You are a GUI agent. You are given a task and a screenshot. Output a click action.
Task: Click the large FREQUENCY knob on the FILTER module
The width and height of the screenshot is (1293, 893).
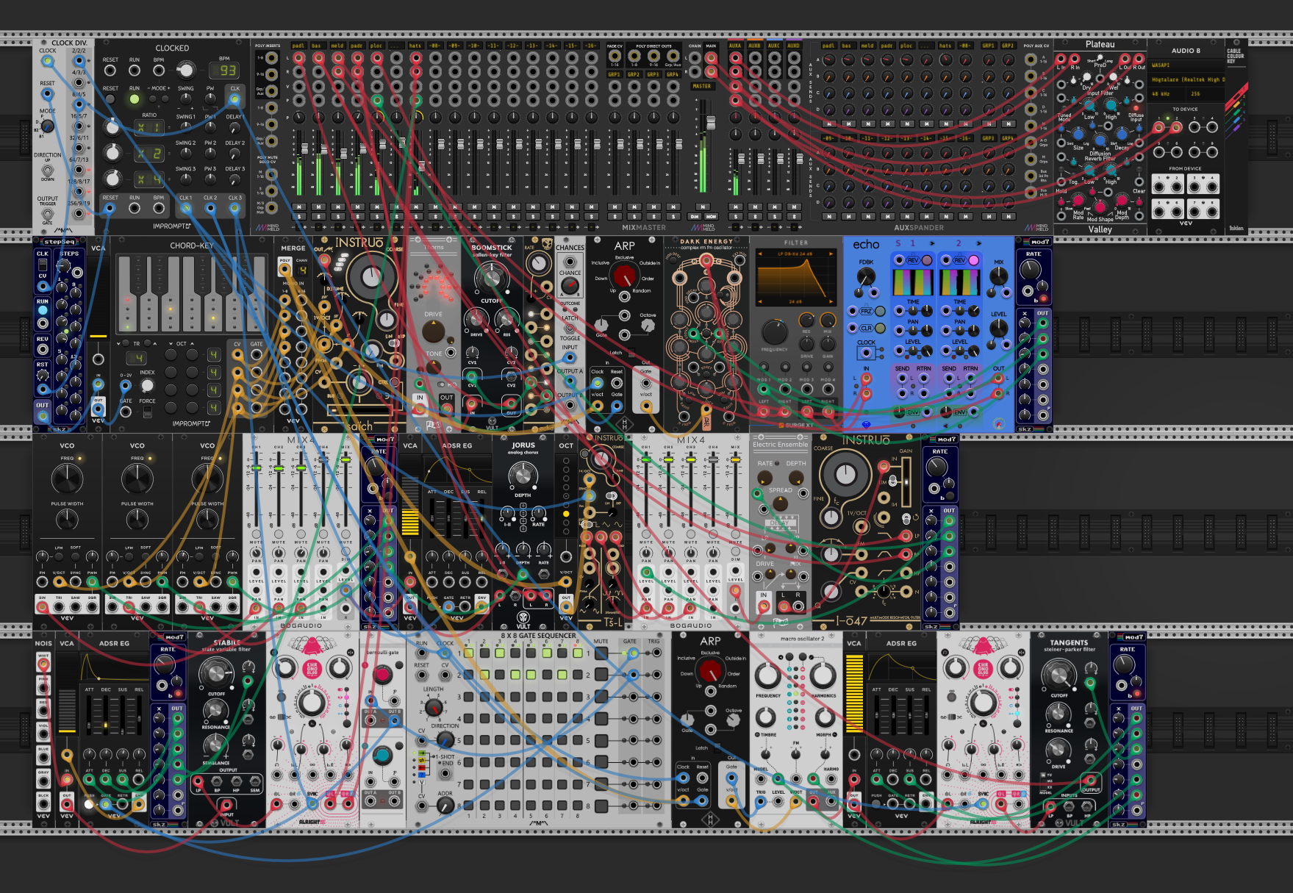point(774,332)
